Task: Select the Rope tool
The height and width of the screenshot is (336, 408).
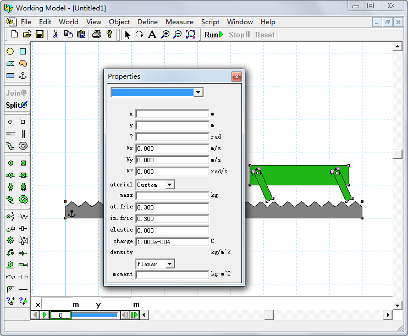Action: point(10,277)
